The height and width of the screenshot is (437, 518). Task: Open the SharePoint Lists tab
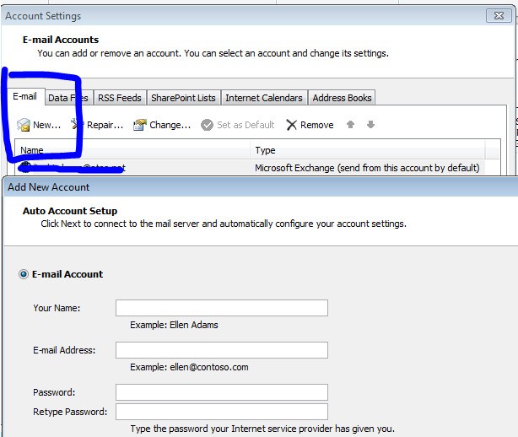(183, 98)
